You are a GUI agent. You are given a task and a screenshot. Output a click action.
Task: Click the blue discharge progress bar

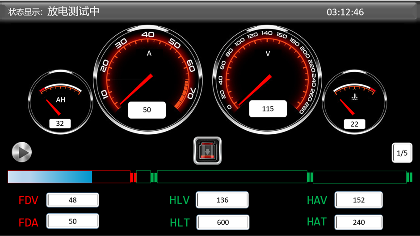coord(68,177)
